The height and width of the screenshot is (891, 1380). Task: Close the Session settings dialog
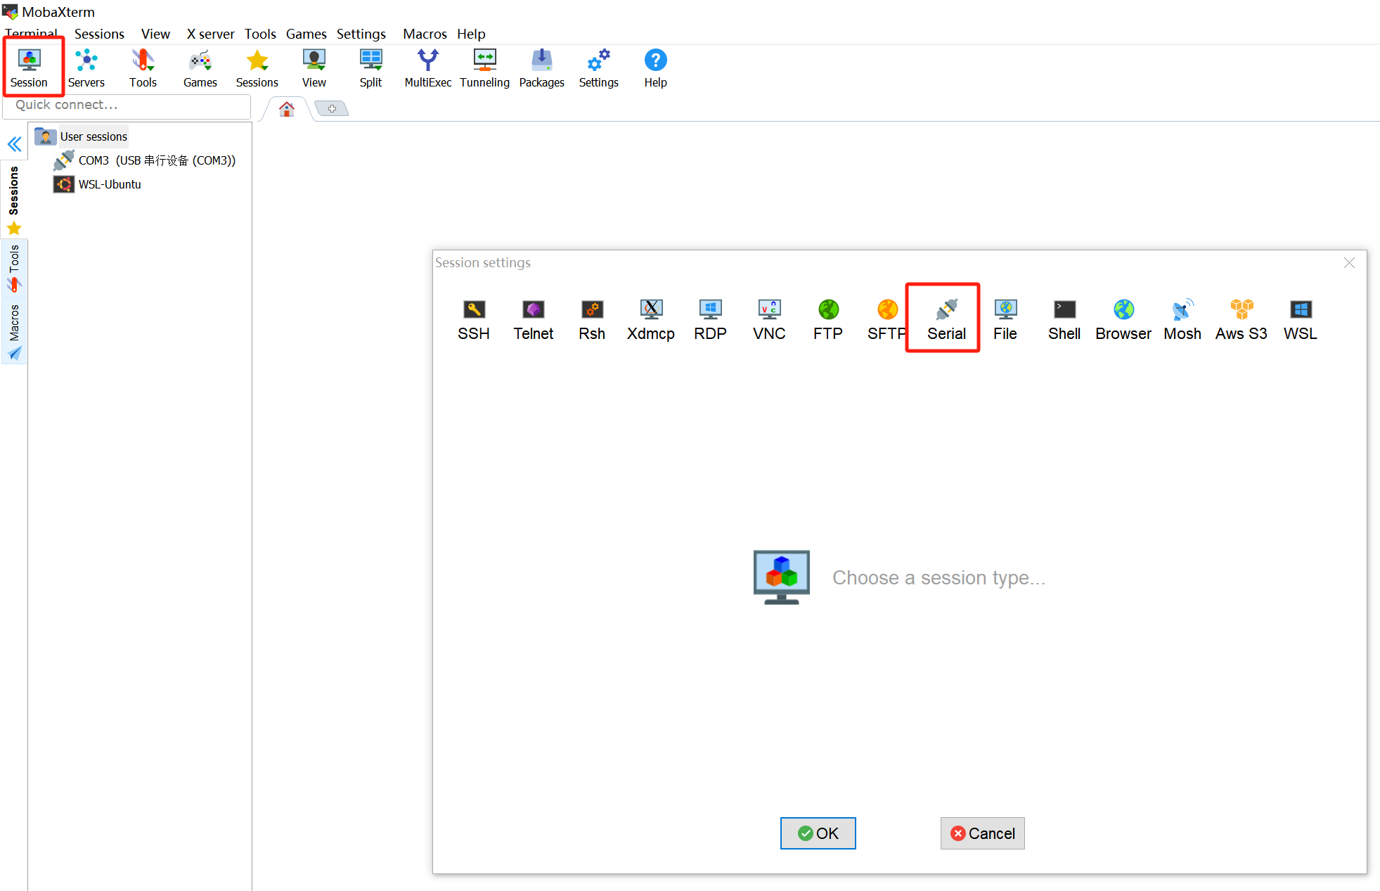1349,263
